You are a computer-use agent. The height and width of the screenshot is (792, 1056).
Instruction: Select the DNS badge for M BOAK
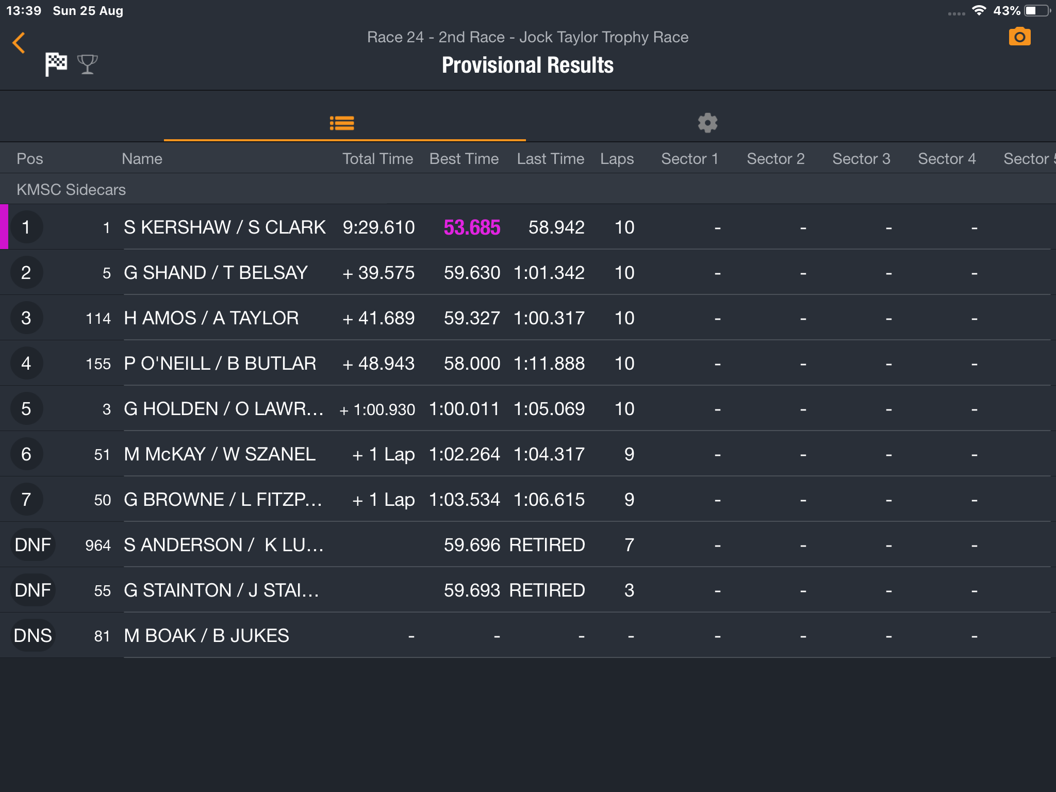click(x=32, y=635)
